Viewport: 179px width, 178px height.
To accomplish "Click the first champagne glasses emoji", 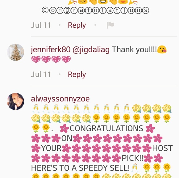I will 36,109.
